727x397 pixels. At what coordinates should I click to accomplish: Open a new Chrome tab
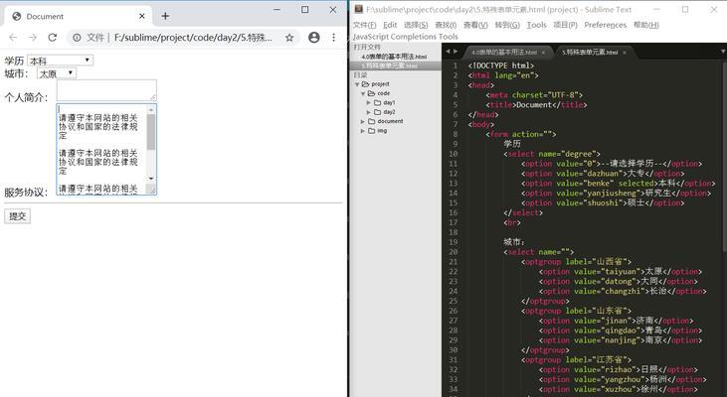click(165, 16)
